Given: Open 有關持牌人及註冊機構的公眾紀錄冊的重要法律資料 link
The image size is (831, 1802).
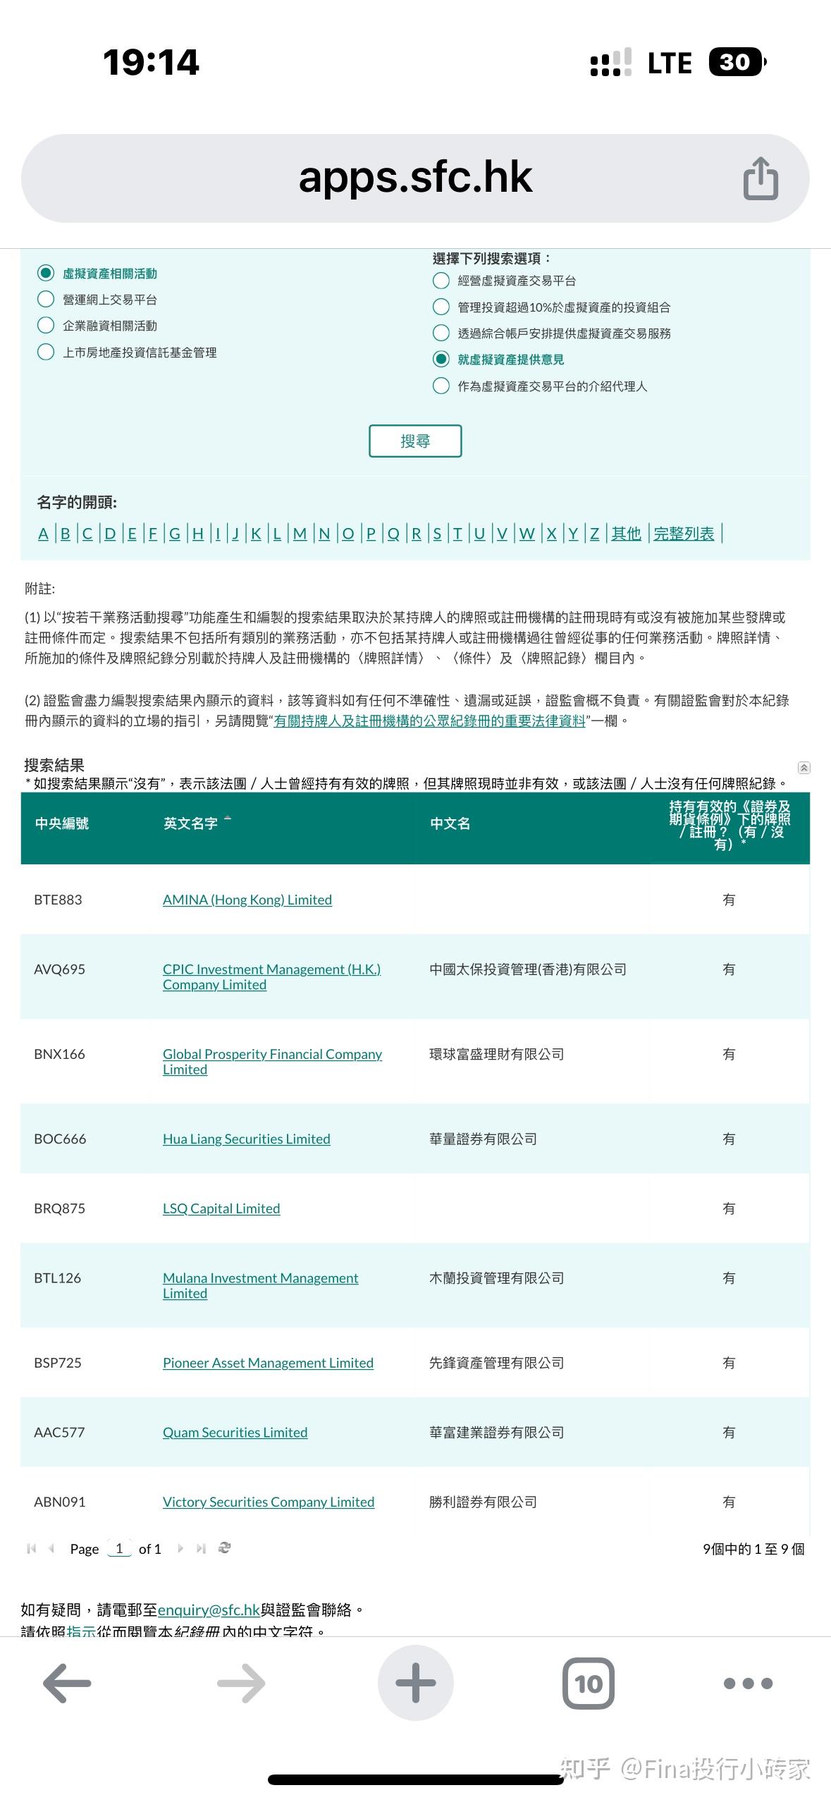Looking at the screenshot, I should click(x=429, y=721).
